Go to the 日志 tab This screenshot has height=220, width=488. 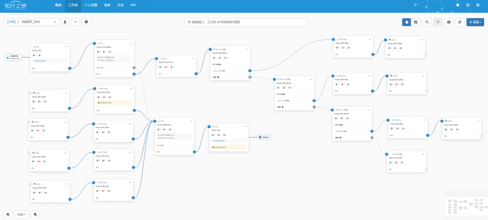point(121,5)
